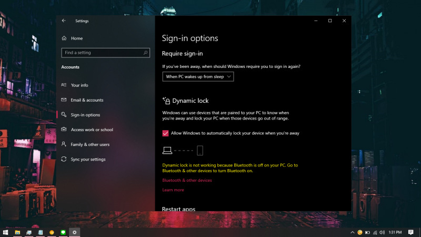Viewport: 421px width, 237px height.
Task: Open the Wi-Fi network tray icon
Action: coord(375,232)
